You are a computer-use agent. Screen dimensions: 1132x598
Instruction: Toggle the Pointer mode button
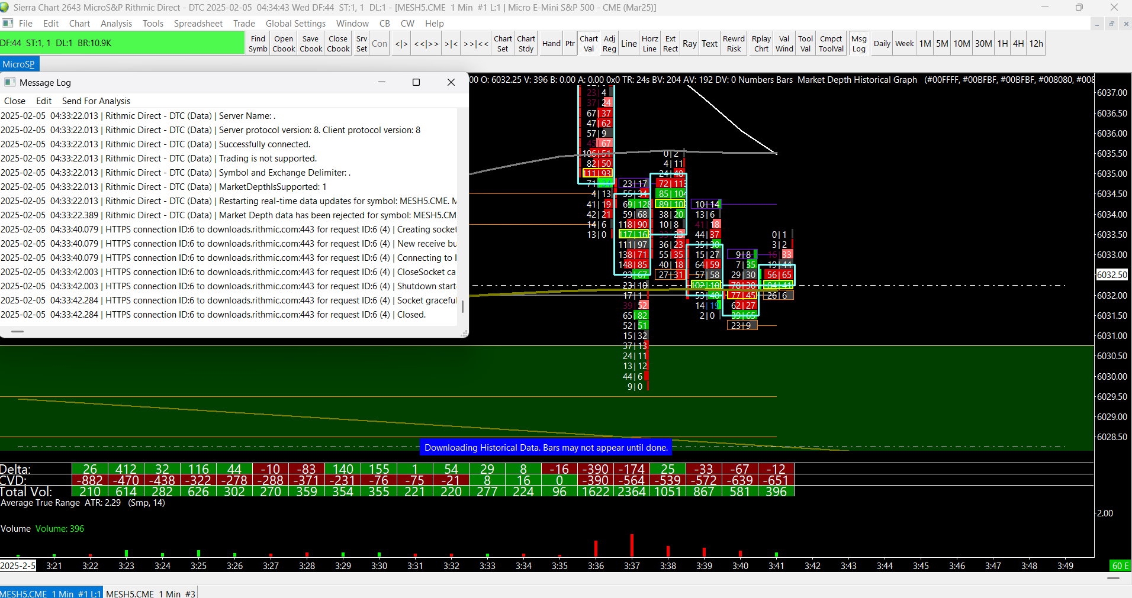(570, 43)
